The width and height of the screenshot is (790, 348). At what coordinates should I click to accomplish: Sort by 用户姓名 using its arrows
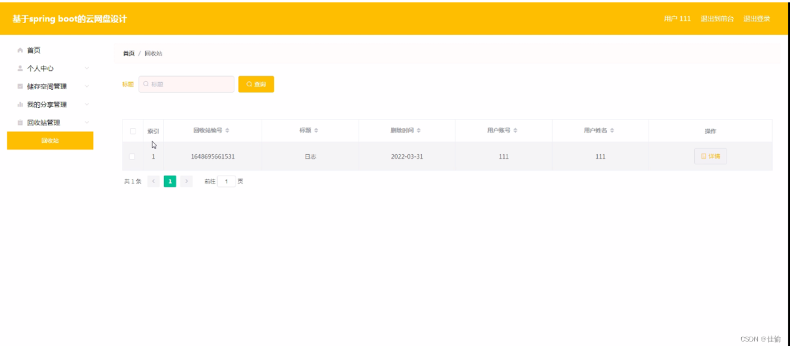click(612, 130)
